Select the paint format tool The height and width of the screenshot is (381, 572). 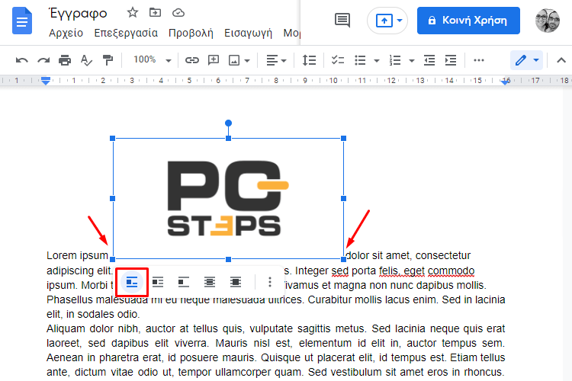(x=108, y=60)
